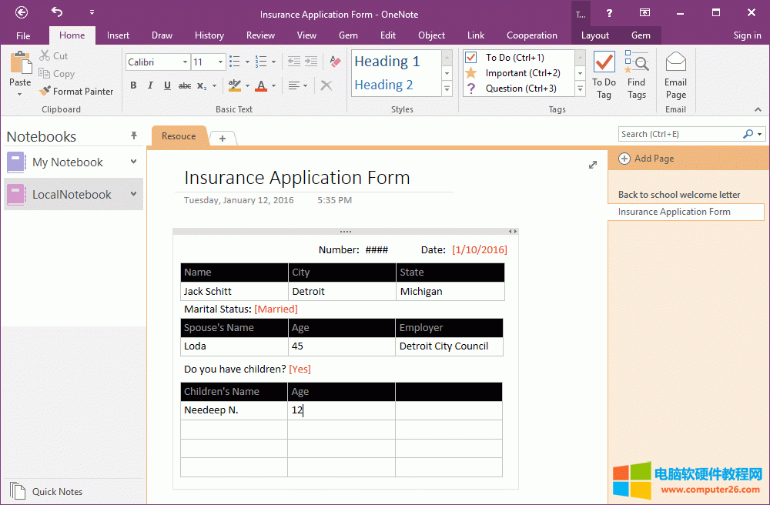Open the font name dropdown

184,62
